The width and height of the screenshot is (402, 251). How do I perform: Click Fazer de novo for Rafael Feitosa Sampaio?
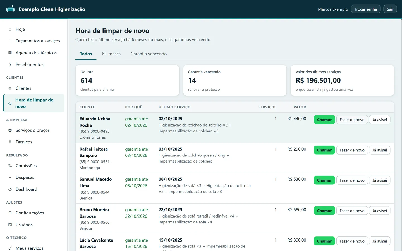pos(352,150)
